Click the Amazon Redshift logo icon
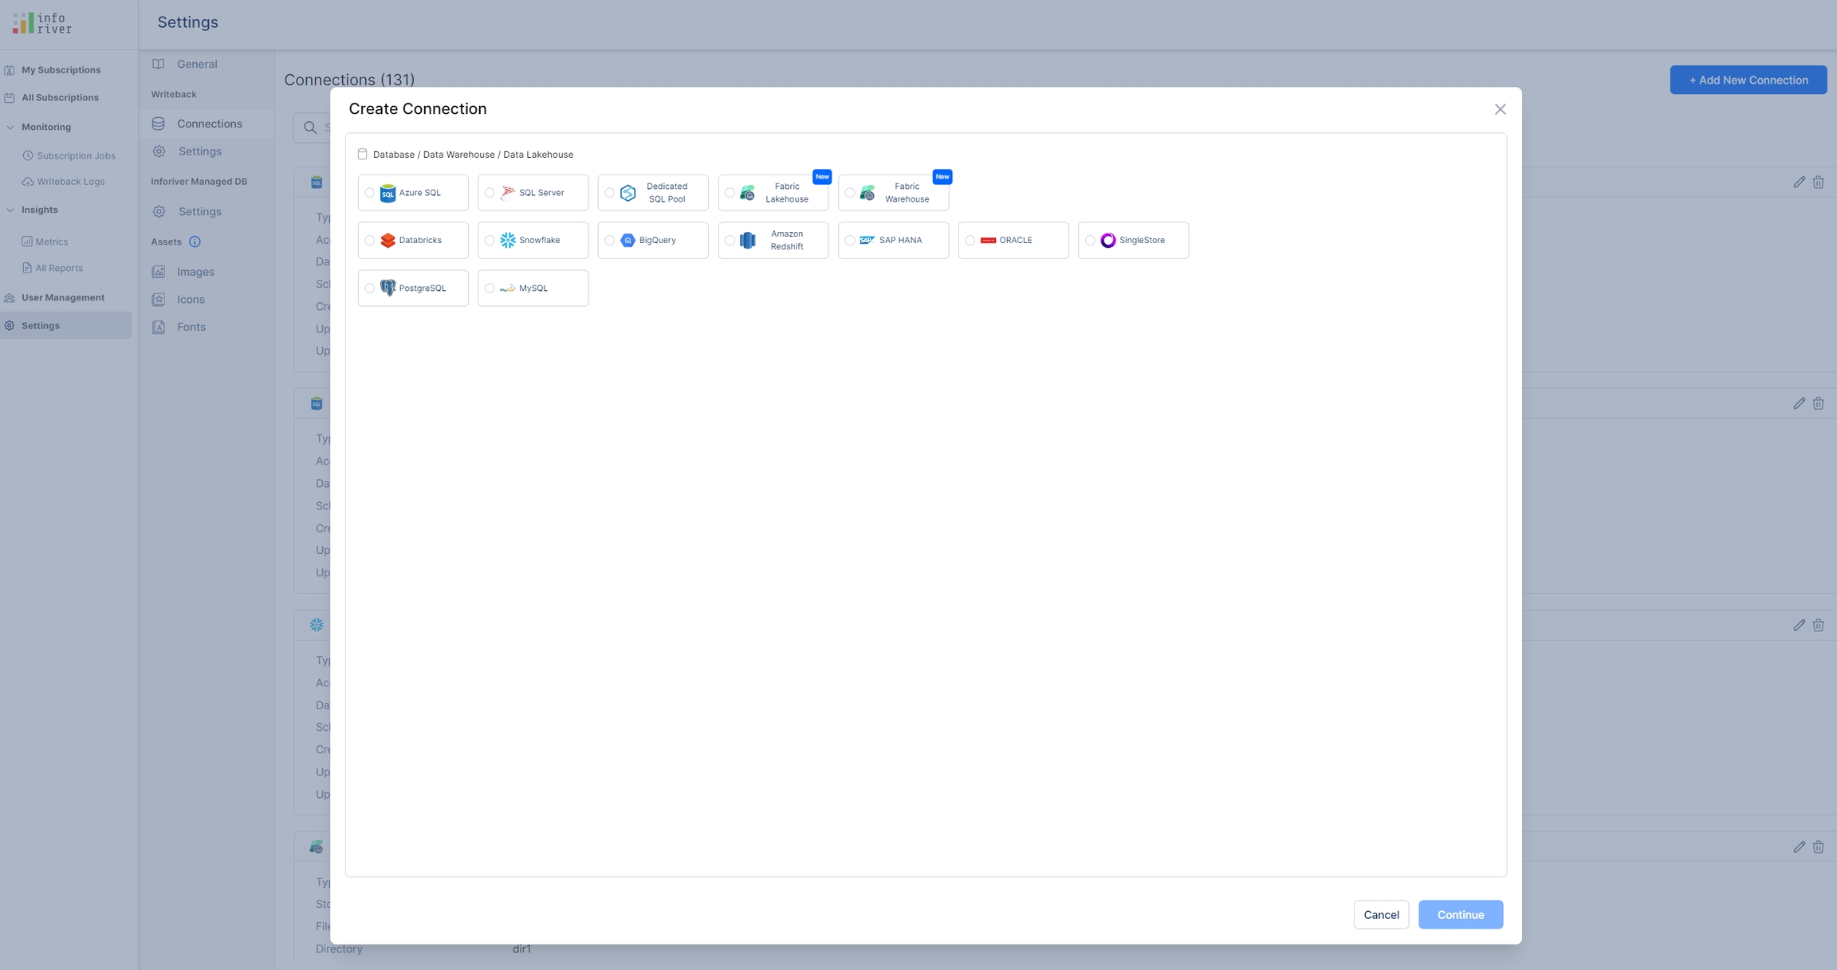Image resolution: width=1837 pixels, height=970 pixels. click(x=747, y=240)
